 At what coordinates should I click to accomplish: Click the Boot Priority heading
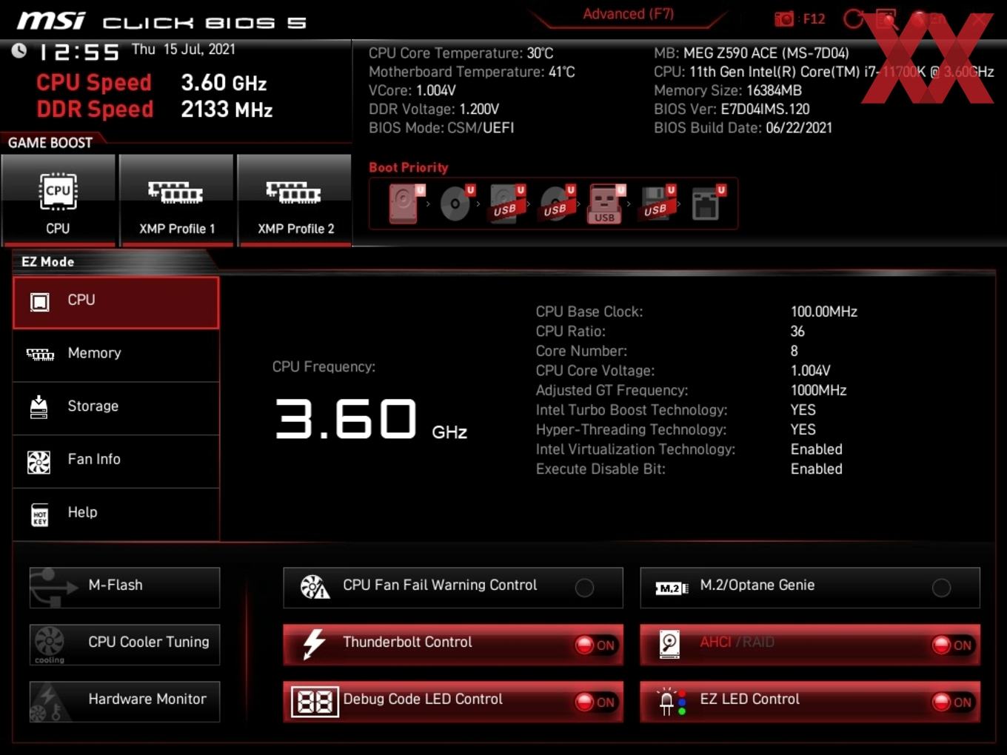pyautogui.click(x=409, y=167)
